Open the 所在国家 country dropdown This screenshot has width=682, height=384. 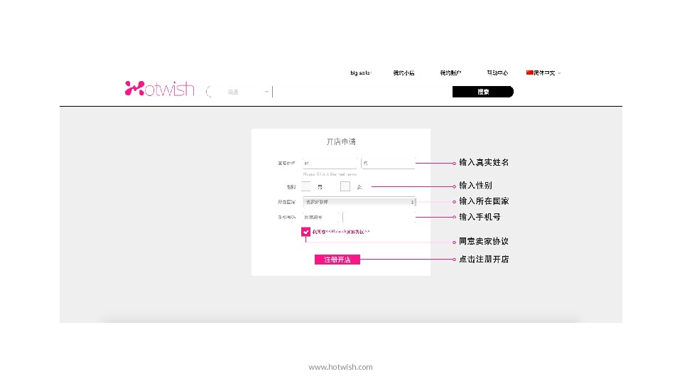pyautogui.click(x=359, y=202)
